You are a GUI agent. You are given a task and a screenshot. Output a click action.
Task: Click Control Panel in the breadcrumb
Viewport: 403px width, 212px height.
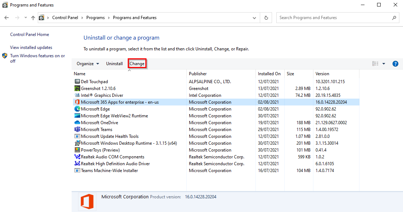pos(65,18)
